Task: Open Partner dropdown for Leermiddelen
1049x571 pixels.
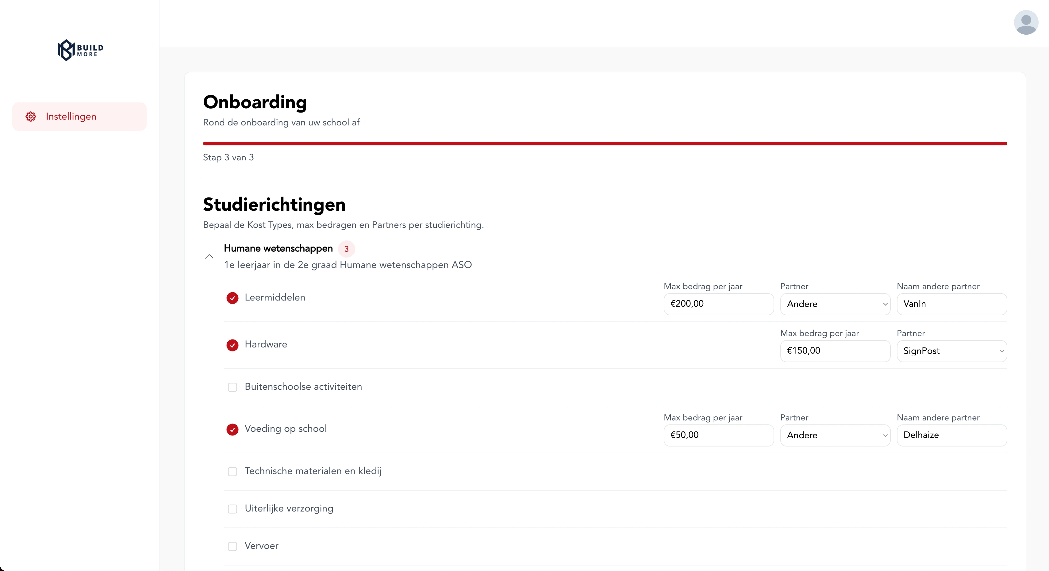Action: point(835,304)
